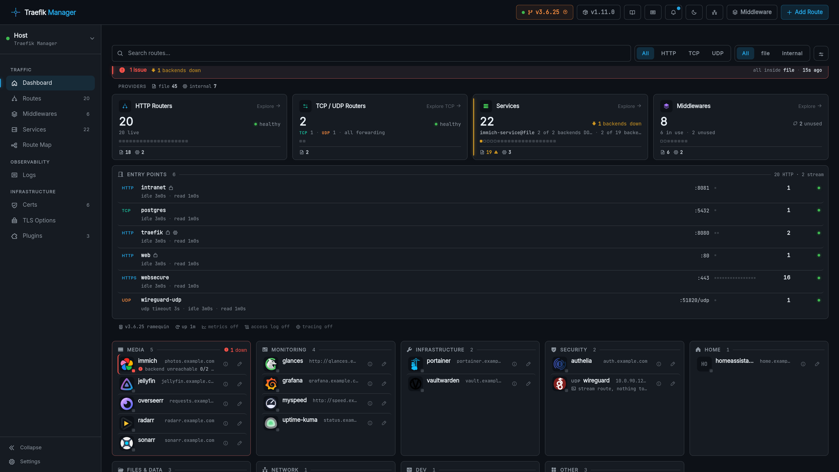Click the overseerr app icon
The height and width of the screenshot is (472, 839).
point(127,403)
